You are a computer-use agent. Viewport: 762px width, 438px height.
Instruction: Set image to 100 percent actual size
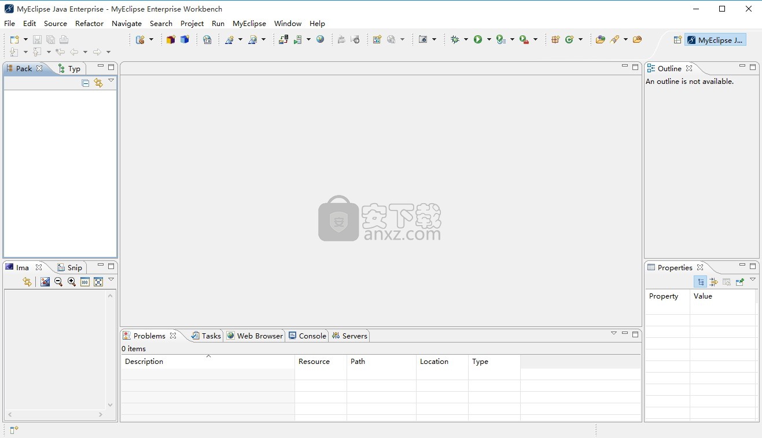click(85, 282)
